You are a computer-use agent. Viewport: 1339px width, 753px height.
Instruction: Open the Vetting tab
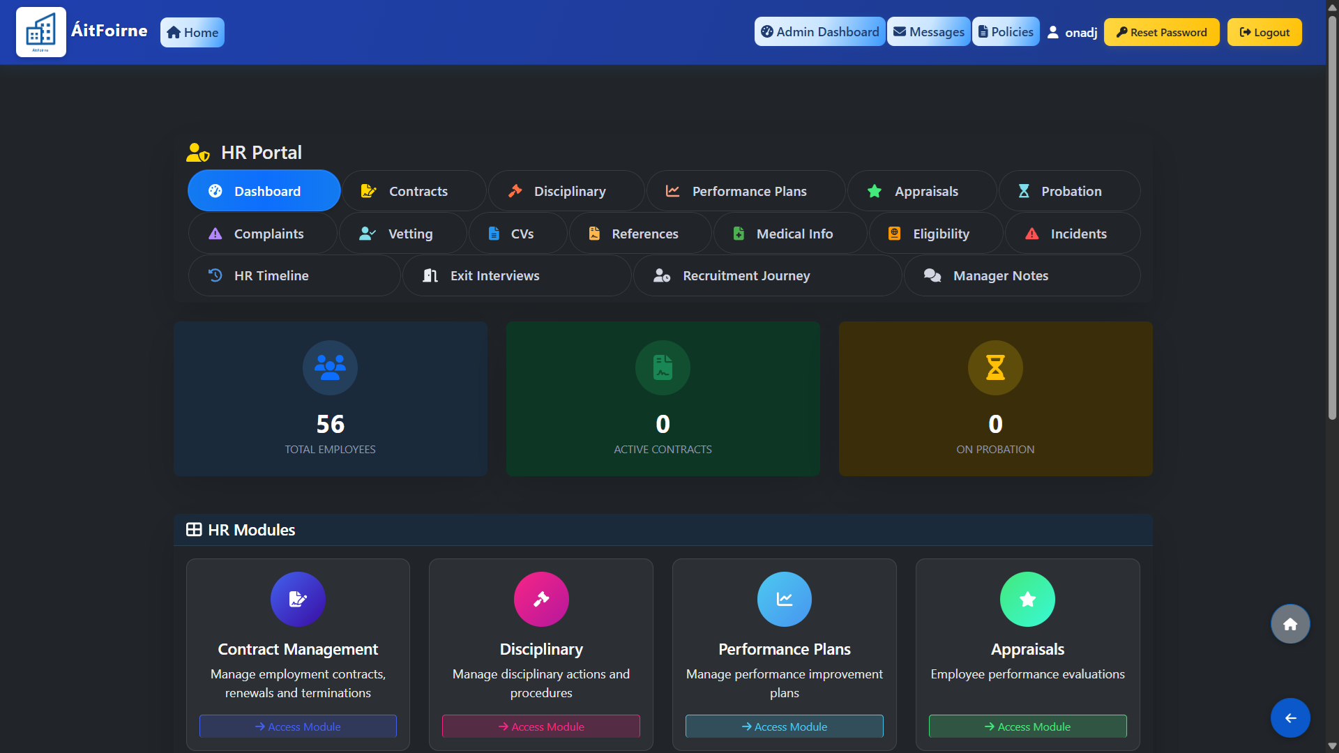tap(402, 234)
